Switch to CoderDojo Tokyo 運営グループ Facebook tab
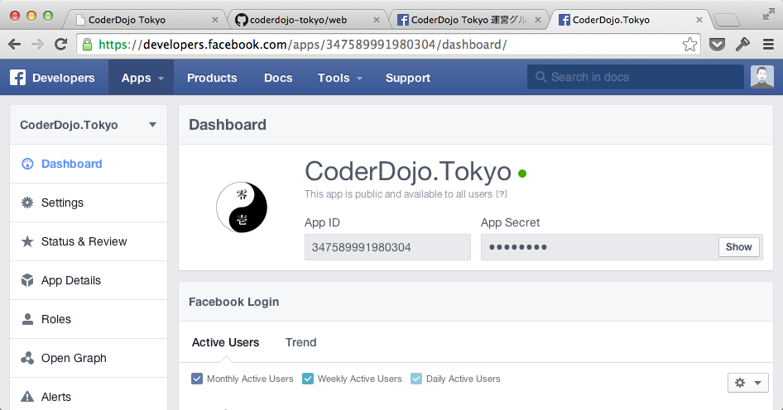Image resolution: width=783 pixels, height=410 pixels. click(x=468, y=20)
